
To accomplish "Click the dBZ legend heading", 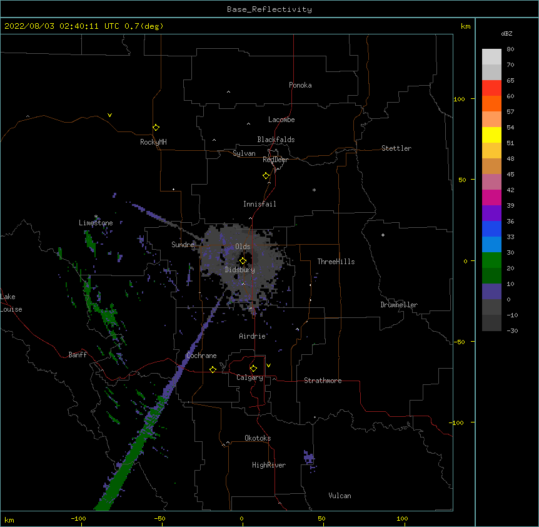I will point(506,34).
